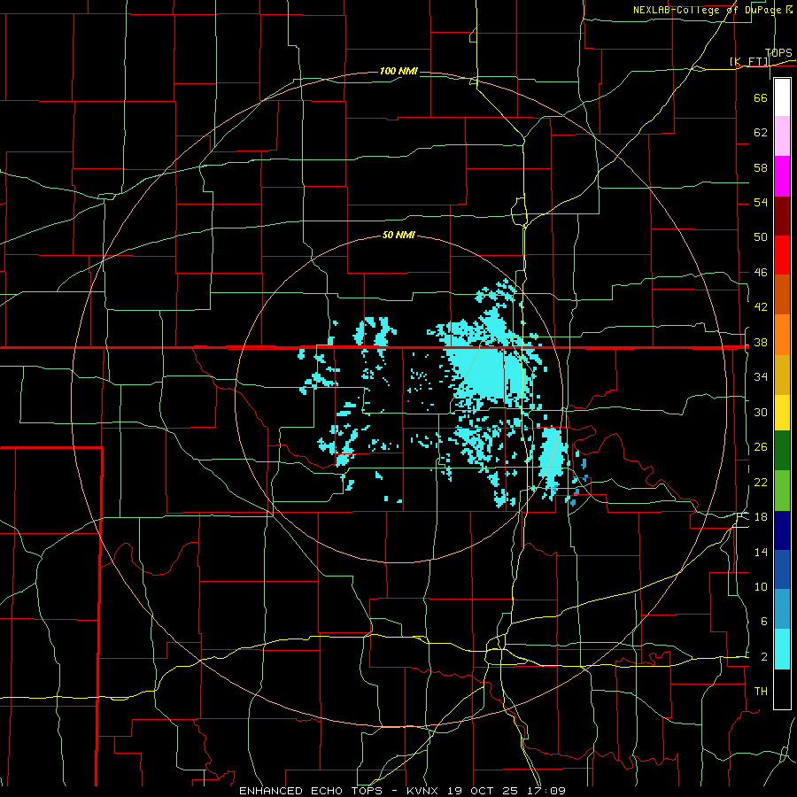Click the TH legend label

pyautogui.click(x=761, y=692)
